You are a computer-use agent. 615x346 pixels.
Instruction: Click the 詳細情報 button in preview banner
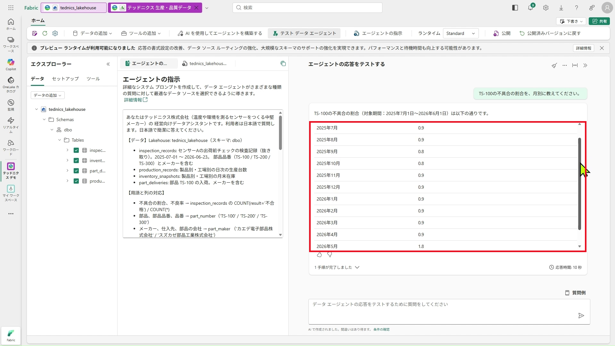[584, 48]
